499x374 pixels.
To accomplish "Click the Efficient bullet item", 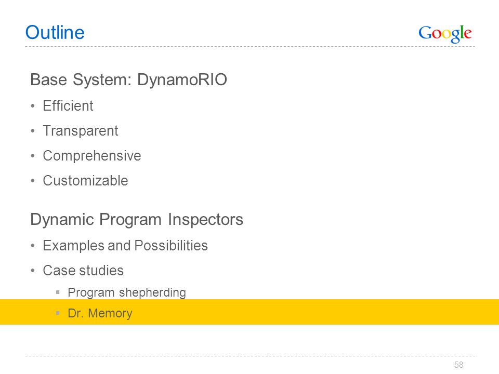I will point(68,106).
